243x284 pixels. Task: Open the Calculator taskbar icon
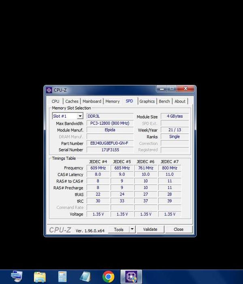click(x=62, y=277)
